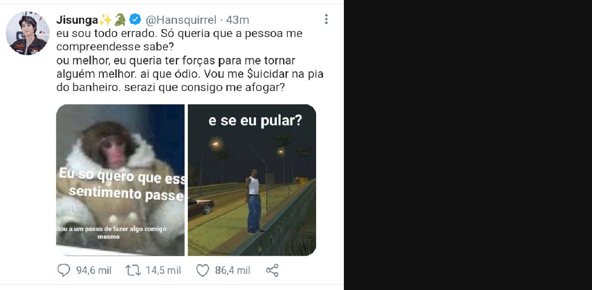
Task: Click the retweet arrows icon
Action: click(x=134, y=270)
